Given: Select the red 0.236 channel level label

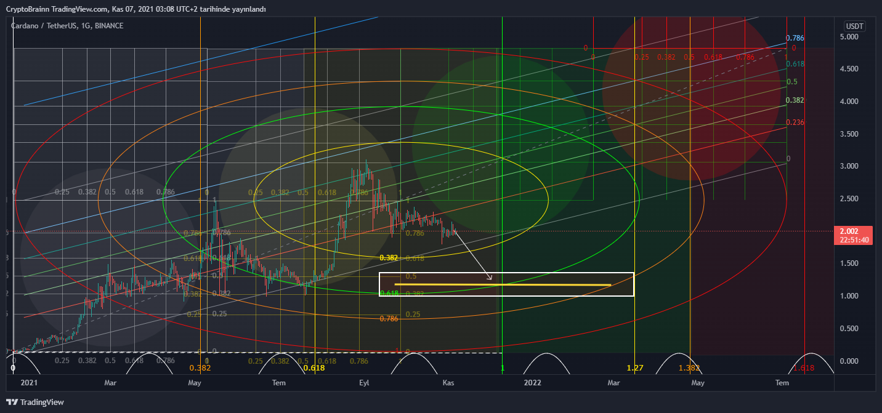Looking at the screenshot, I should (x=796, y=122).
